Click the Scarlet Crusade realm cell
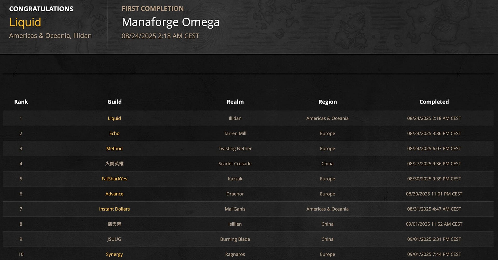 [x=235, y=164]
